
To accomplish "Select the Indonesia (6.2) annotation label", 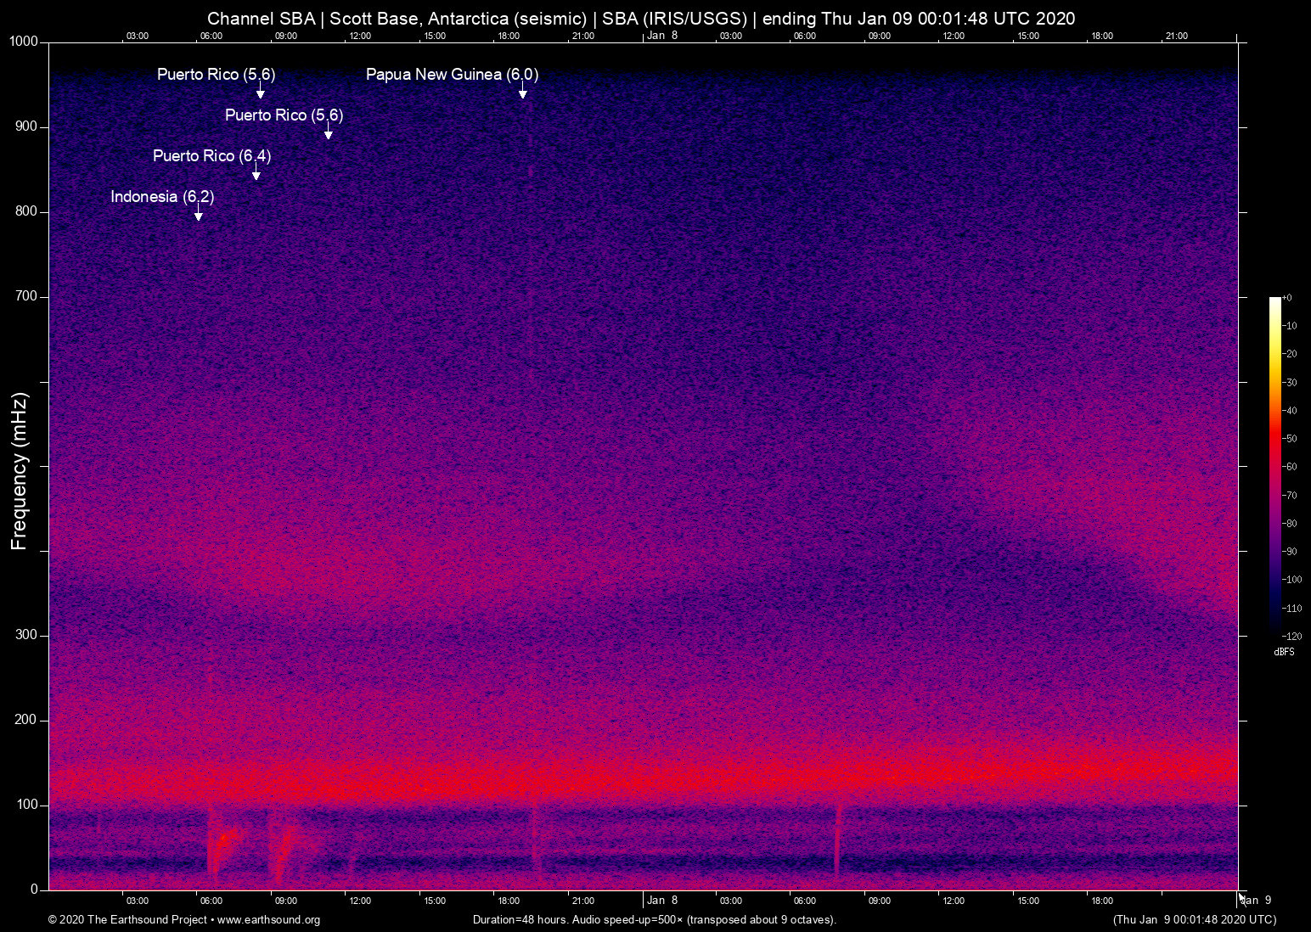I will (162, 197).
